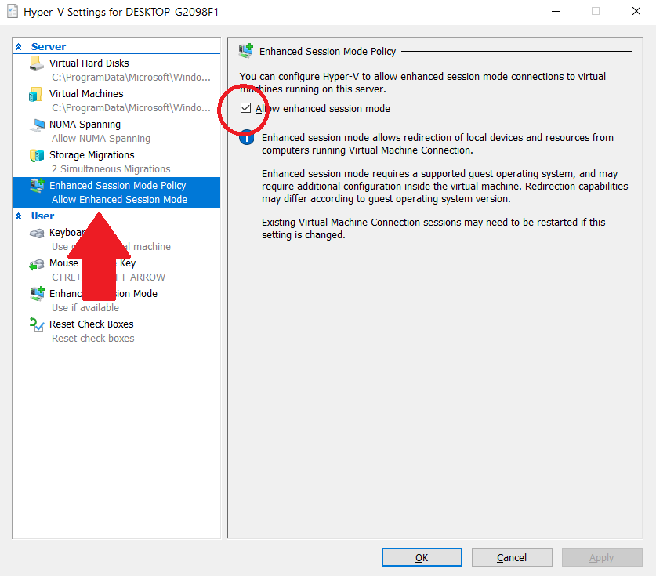656x576 pixels.
Task: Click the Enhanced Session Mode Policy header icon
Action: point(245,51)
